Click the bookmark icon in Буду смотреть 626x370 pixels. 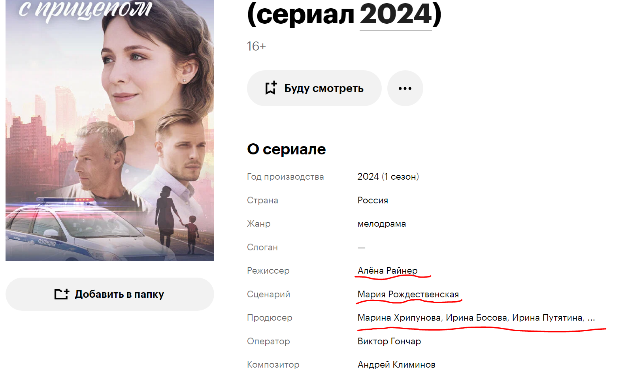[x=271, y=88]
